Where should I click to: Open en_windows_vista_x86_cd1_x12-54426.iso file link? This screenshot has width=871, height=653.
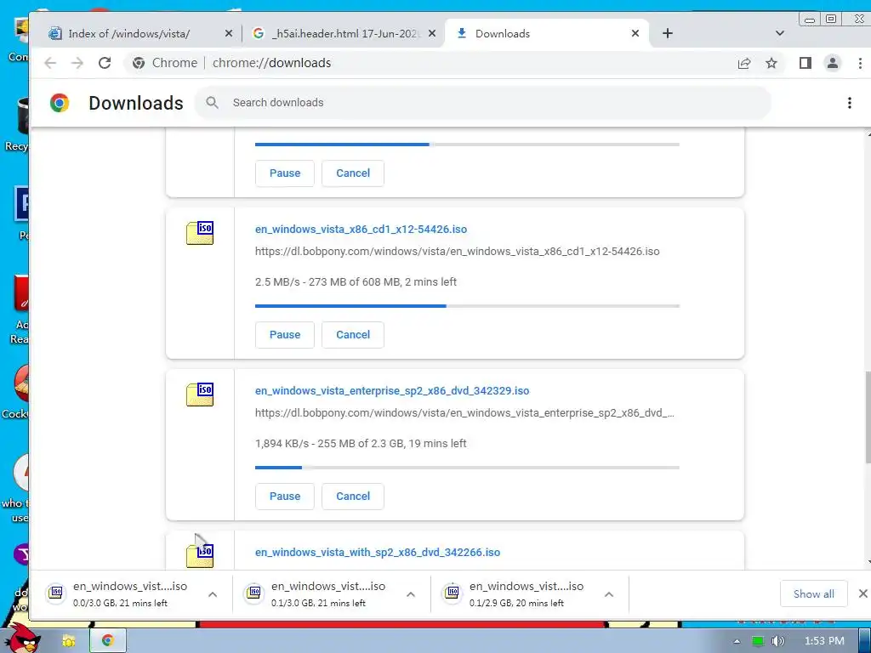361,230
